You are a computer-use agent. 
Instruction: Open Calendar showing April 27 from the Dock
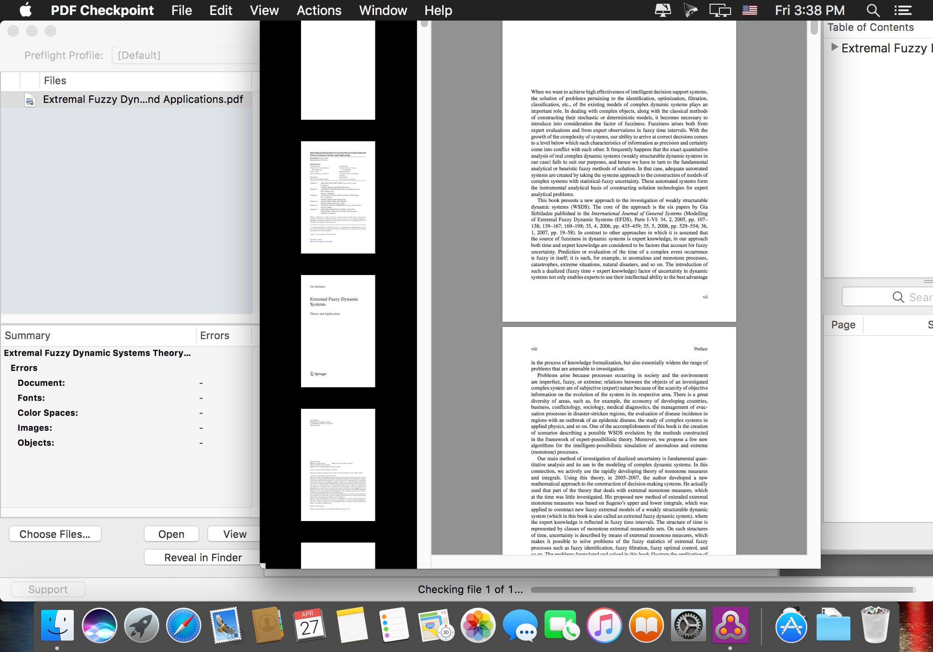(309, 625)
